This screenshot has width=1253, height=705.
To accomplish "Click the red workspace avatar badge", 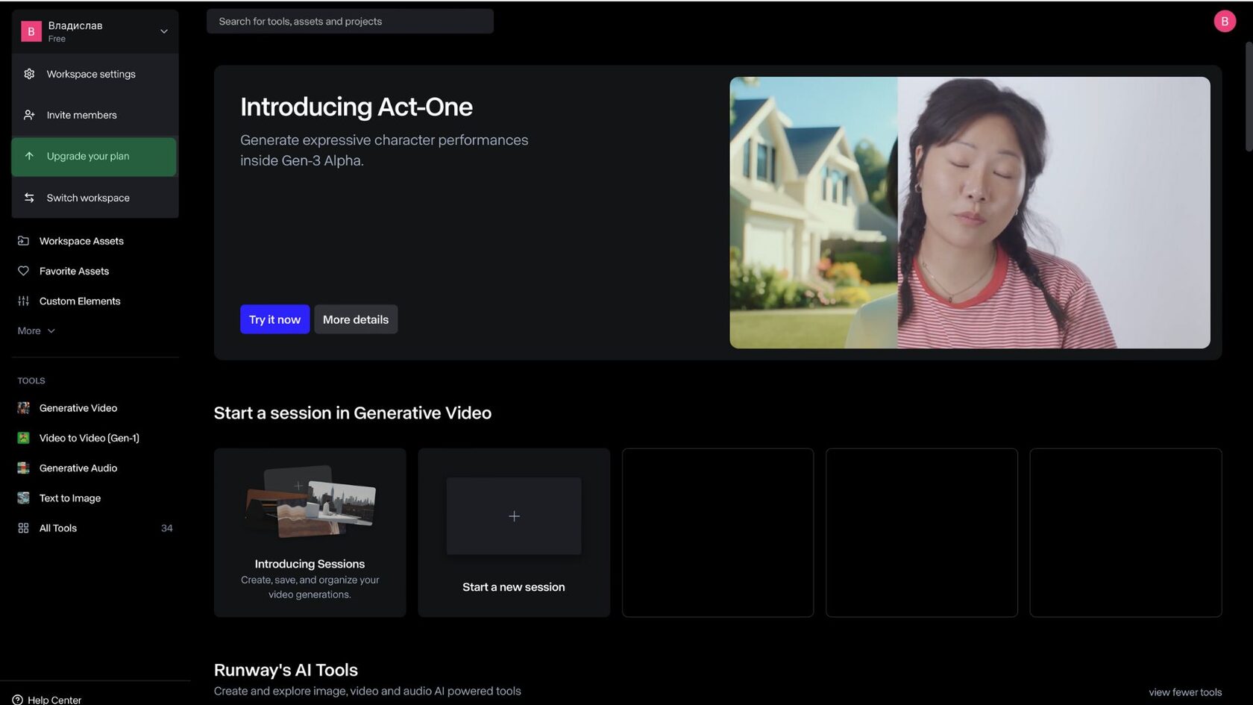I will pos(31,31).
